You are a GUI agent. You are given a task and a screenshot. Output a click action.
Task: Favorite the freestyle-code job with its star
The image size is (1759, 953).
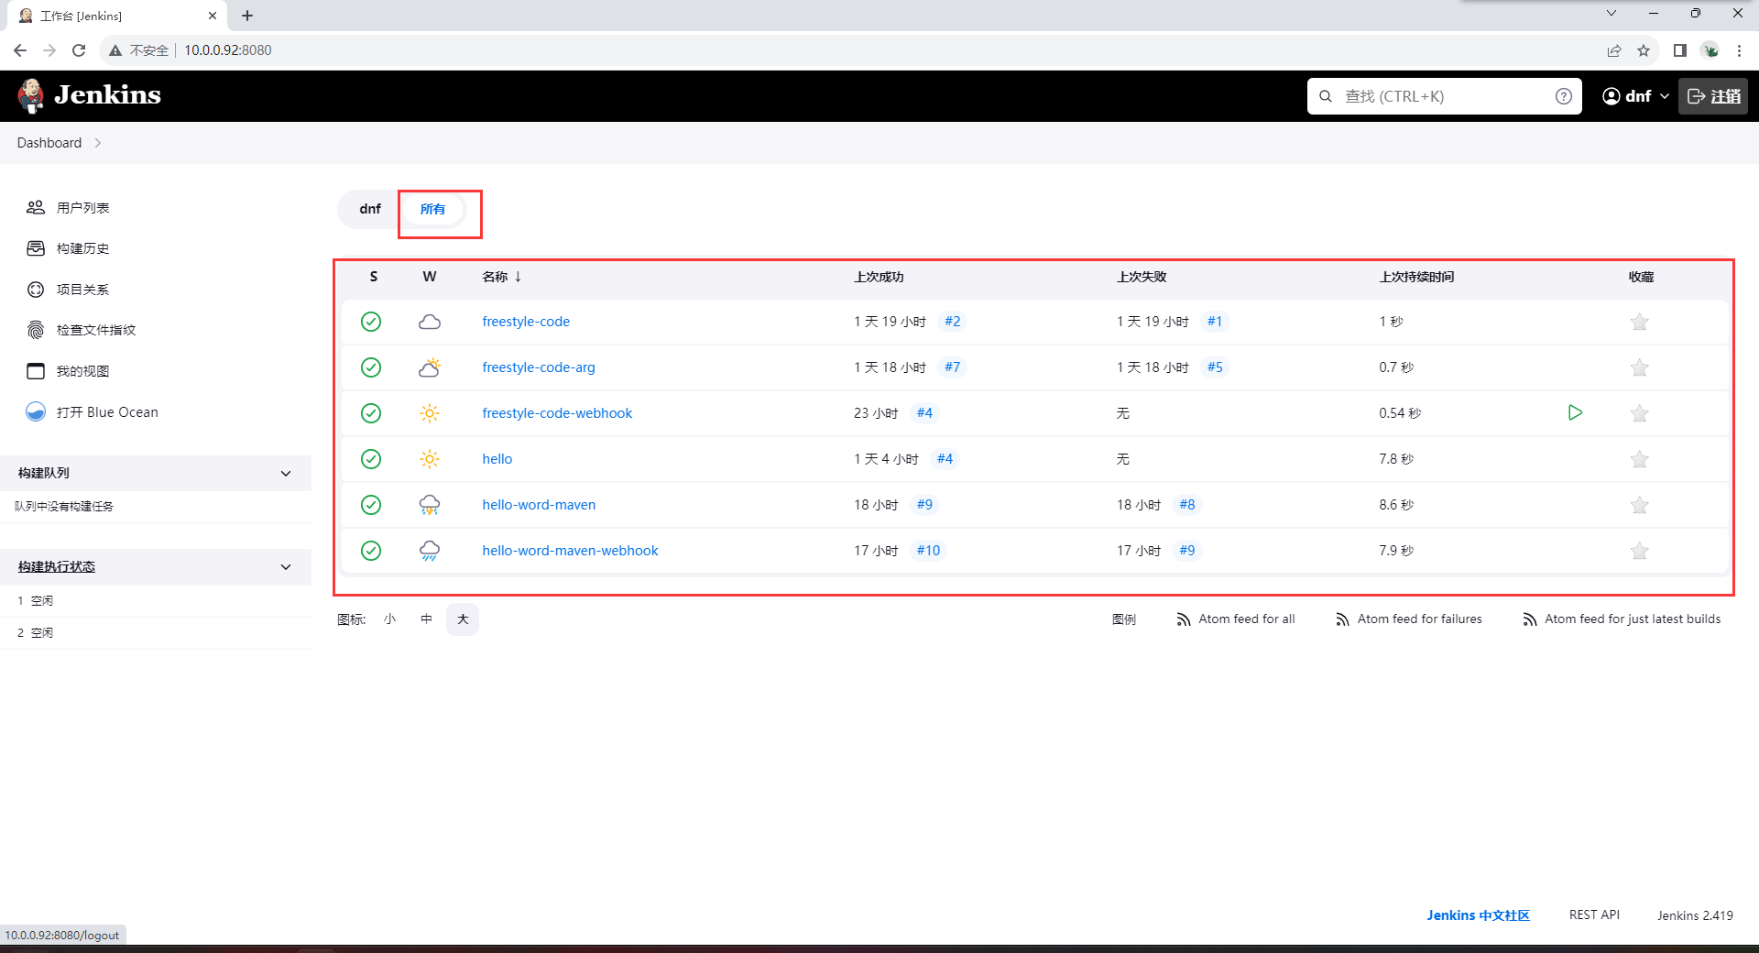pos(1640,322)
